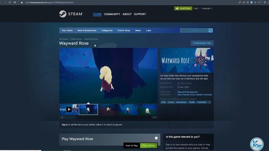Screen dimensions: 269x151
Task: Go to the COMMUNITY section in the top navigation
Action: click(112, 14)
